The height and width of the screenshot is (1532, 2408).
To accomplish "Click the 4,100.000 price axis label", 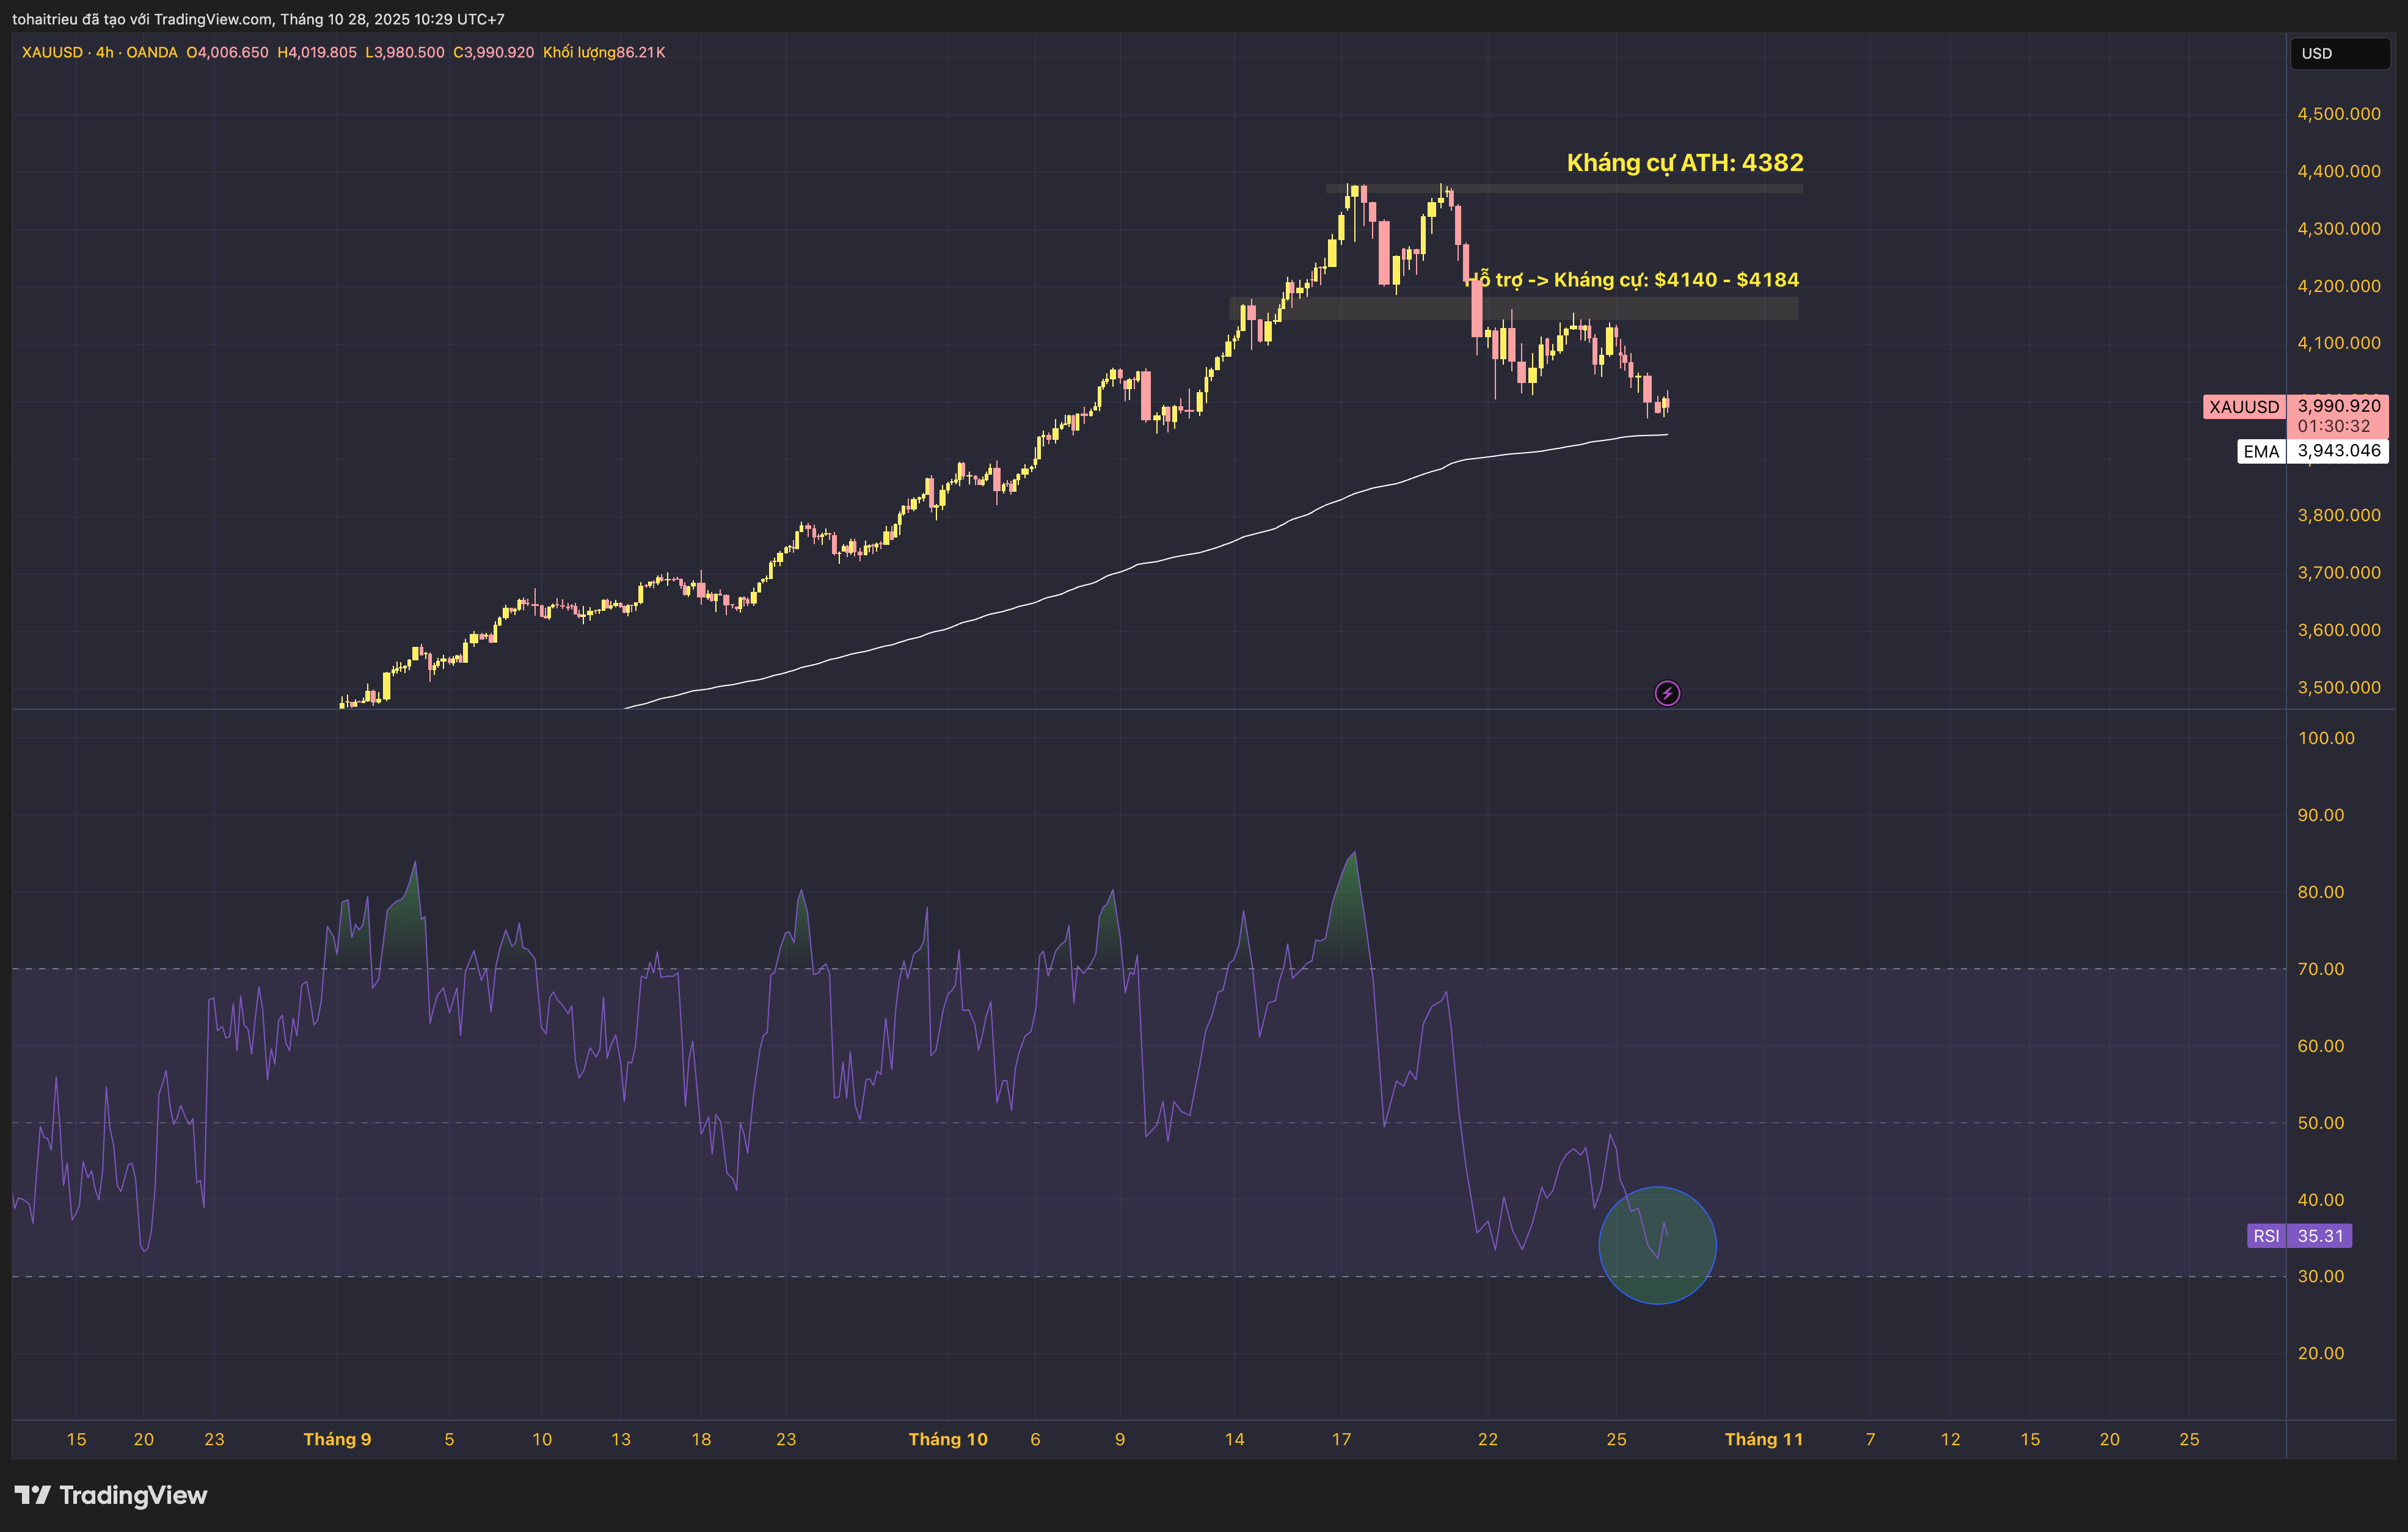I will [2339, 343].
